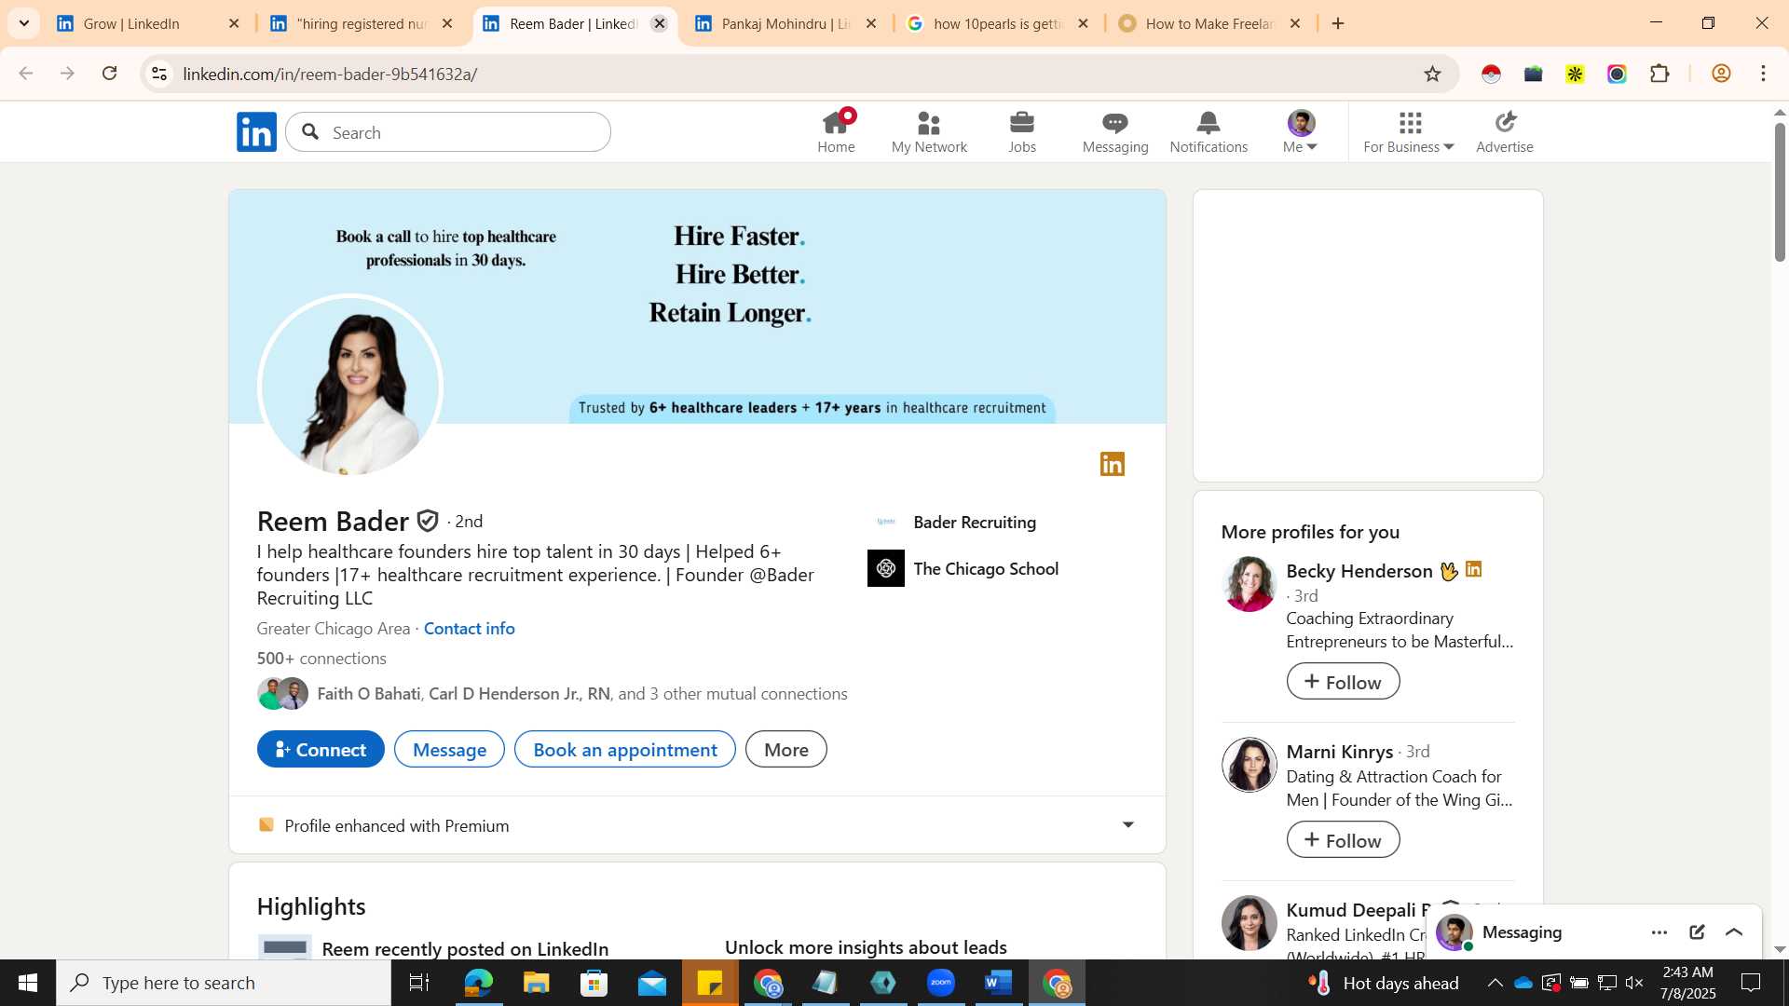
Task: Open LinkedIn Home feed
Action: [836, 132]
